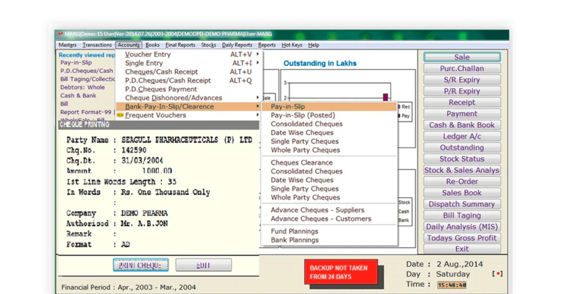562x294 pixels.
Task: Select Cheques/Cash Receipt menu entry
Action: coord(189,72)
